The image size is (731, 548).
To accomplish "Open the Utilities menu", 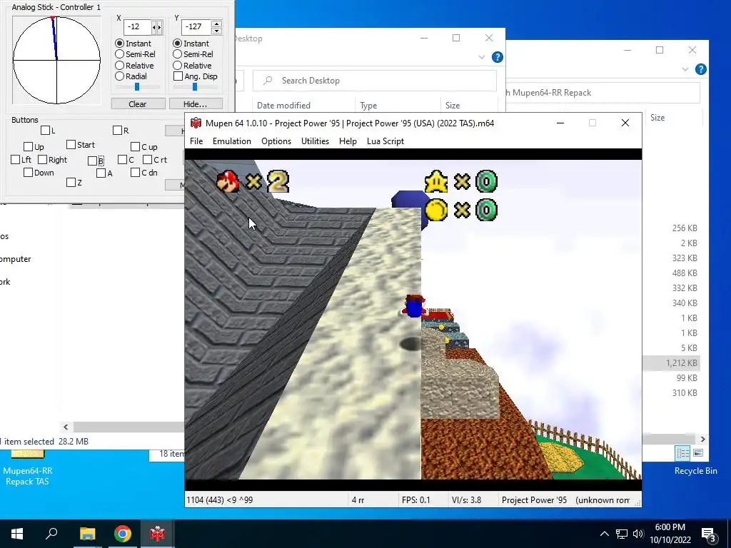I will (x=315, y=141).
